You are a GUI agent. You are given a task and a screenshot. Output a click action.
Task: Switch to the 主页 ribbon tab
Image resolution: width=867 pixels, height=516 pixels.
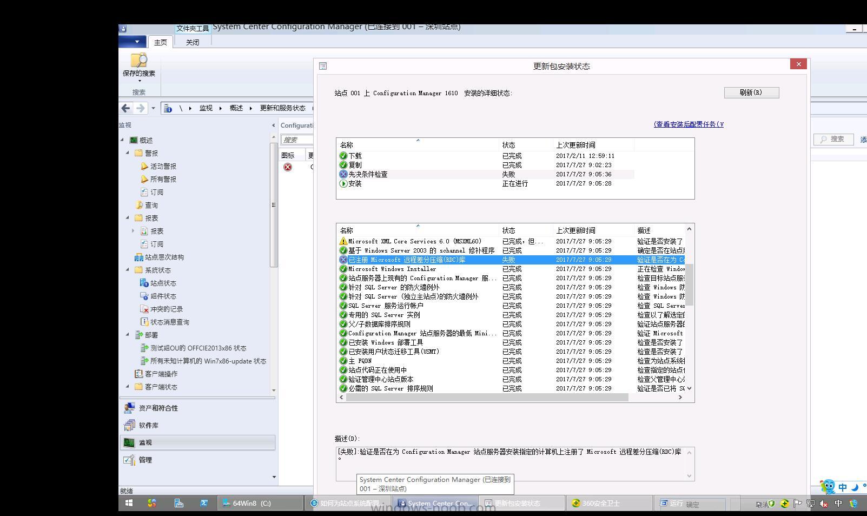[x=161, y=42]
